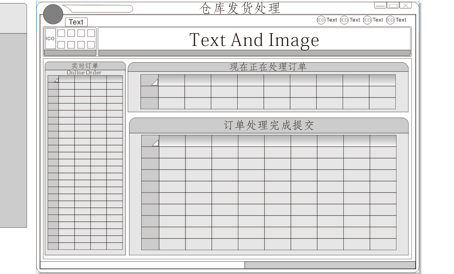Image resolution: width=454 pixels, height=274 pixels.
Task: Click the large ICO icon left of the square grid
Action: click(50, 39)
